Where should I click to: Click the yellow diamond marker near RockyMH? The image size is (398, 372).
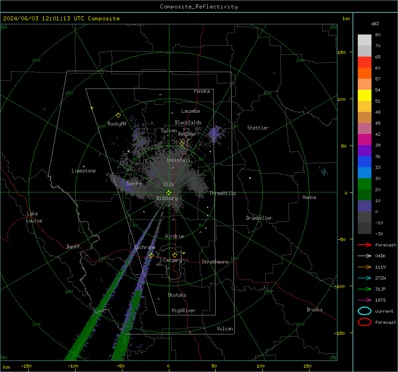click(x=118, y=115)
